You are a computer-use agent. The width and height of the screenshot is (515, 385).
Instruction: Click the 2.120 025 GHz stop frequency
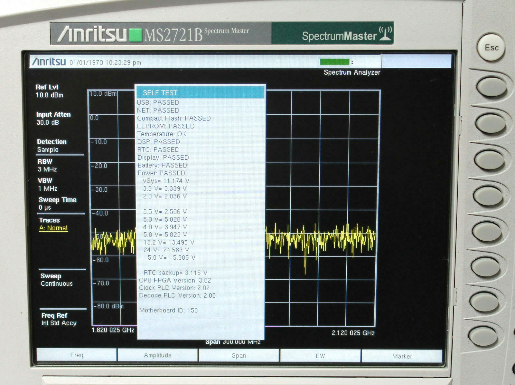coord(353,333)
